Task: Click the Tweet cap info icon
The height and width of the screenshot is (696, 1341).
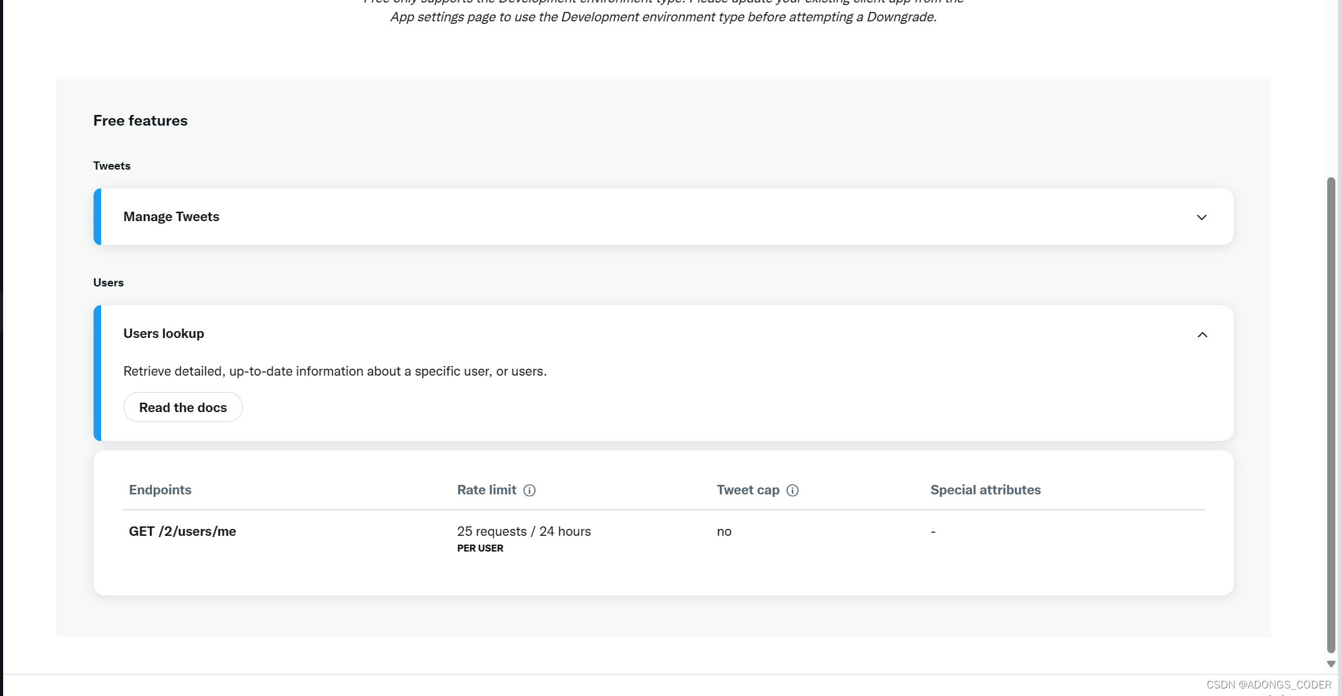Action: pyautogui.click(x=792, y=491)
